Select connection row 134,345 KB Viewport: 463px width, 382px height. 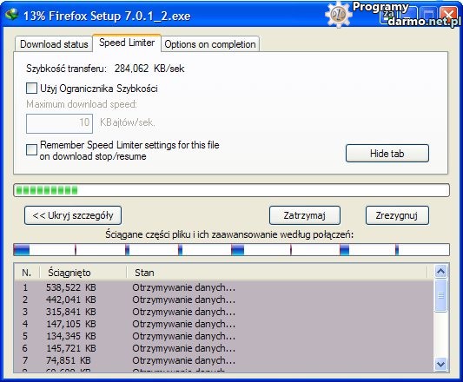[224, 336]
